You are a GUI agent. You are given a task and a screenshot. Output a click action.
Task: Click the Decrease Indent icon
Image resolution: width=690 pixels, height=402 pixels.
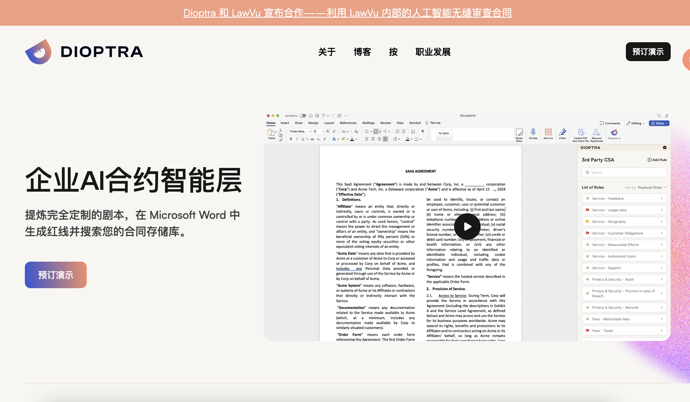[x=397, y=132]
